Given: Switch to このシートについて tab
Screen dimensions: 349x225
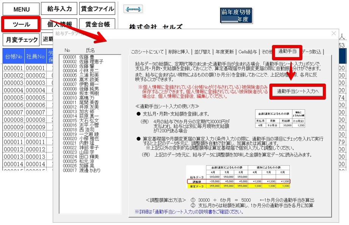Looking at the screenshot, I should pos(147,52).
